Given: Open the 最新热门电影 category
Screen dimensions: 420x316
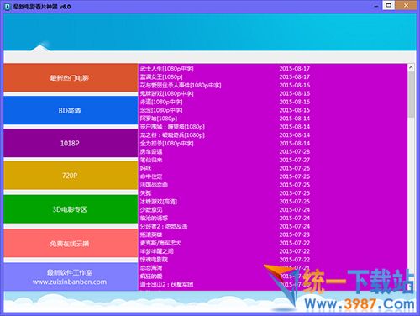Looking at the screenshot, I should pyautogui.click(x=71, y=77).
